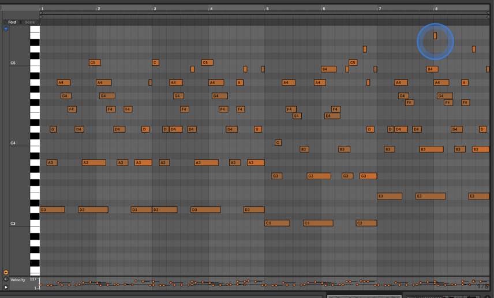Image resolution: width=494 pixels, height=298 pixels.
Task: Click bar 4 in the time ruler
Action: pyautogui.click(x=211, y=9)
